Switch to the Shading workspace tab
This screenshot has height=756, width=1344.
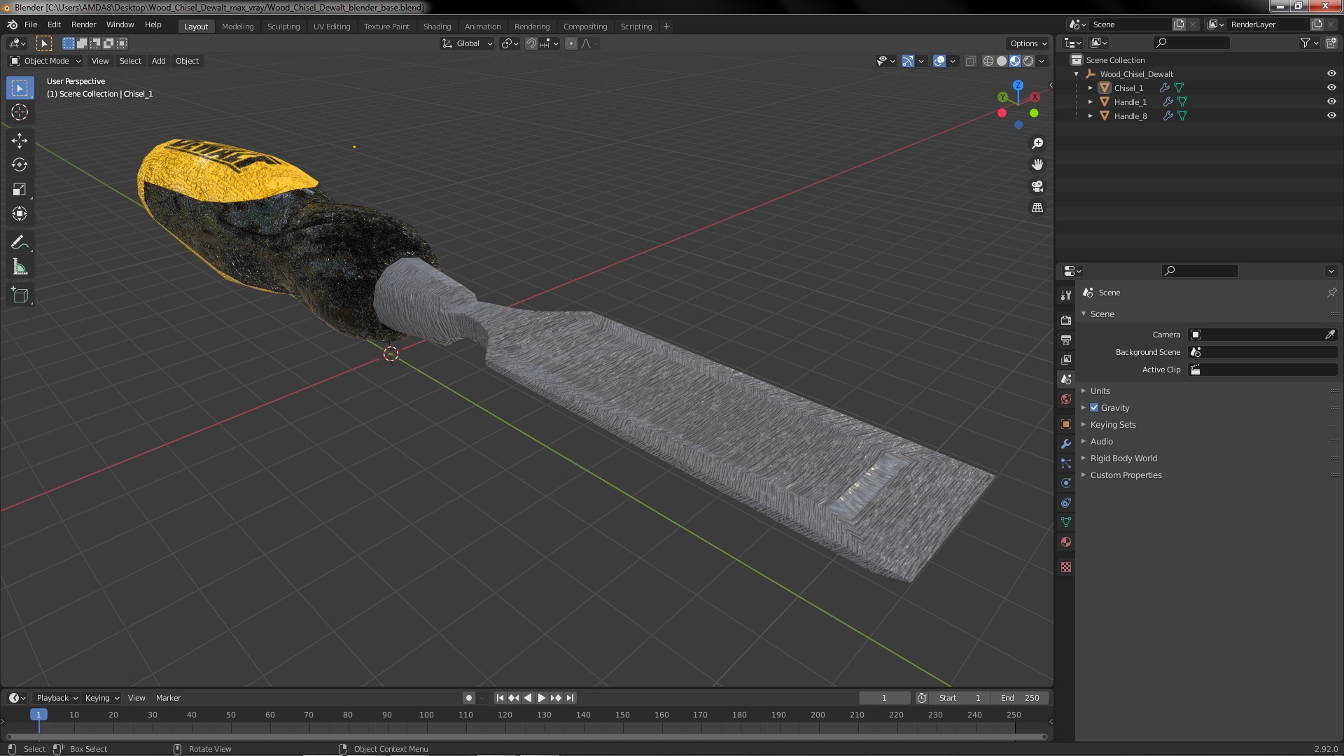[437, 27]
